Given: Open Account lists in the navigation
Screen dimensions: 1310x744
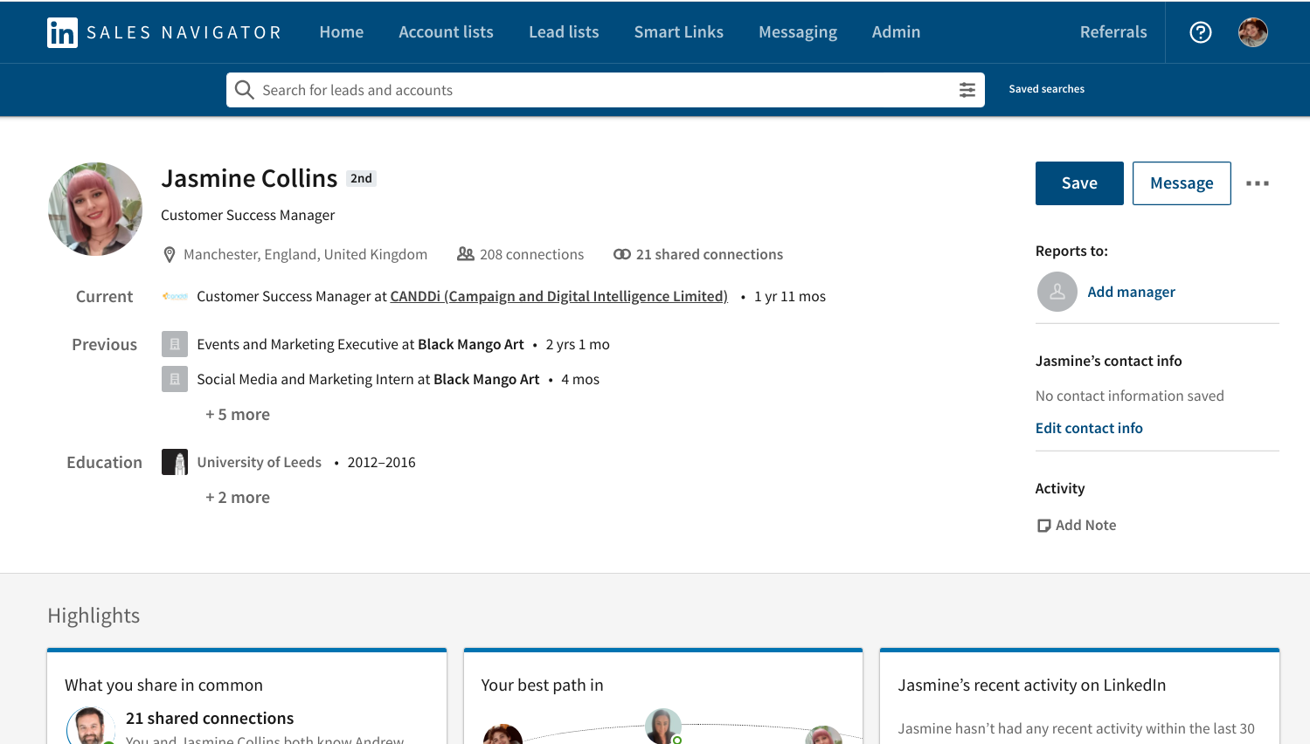Looking at the screenshot, I should coord(447,32).
